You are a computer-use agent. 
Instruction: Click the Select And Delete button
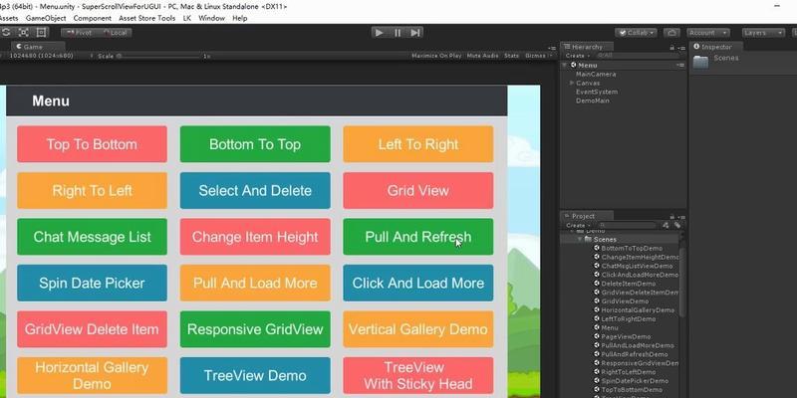pyautogui.click(x=255, y=190)
